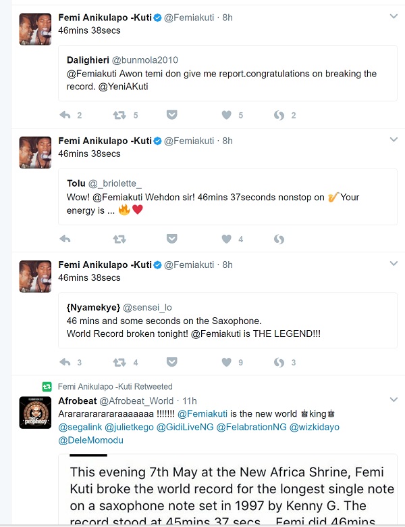Screen dimensions: 405x527
Task: Reply to tweet quoting Dalighieri
Action: pos(65,115)
